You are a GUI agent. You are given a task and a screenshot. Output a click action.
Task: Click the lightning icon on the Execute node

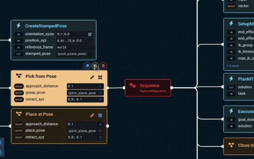(x=231, y=111)
